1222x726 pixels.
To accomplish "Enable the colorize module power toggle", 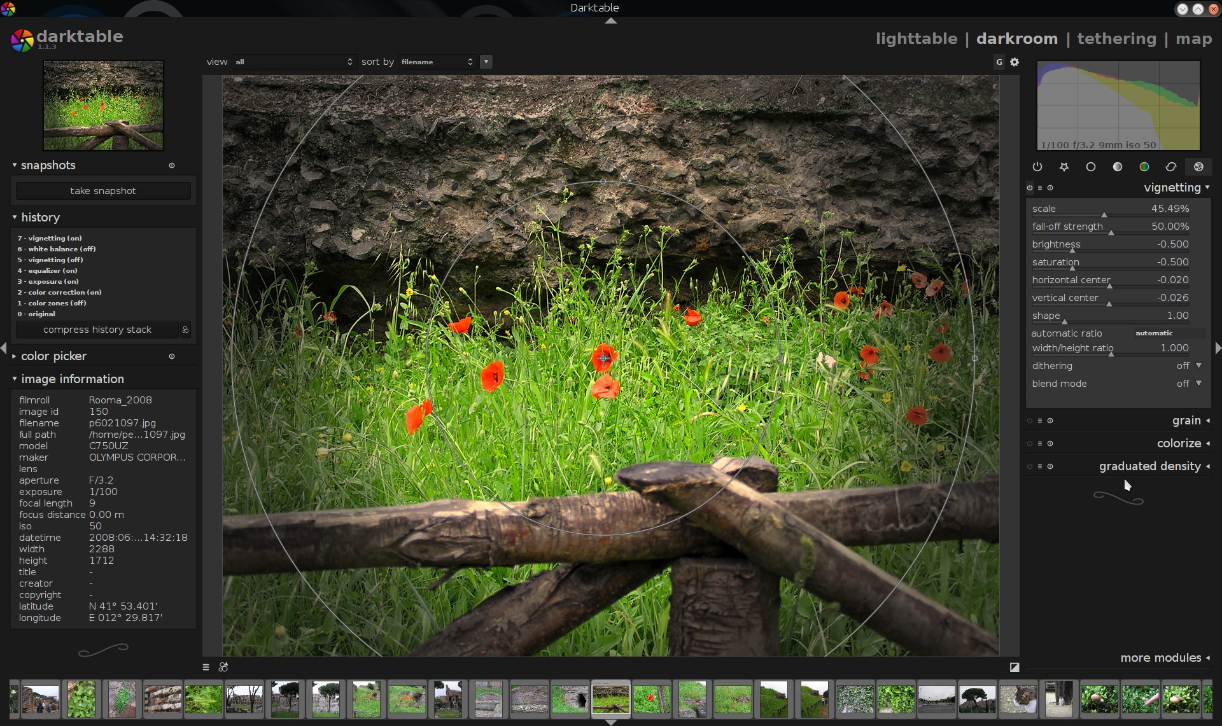I will [x=1030, y=443].
